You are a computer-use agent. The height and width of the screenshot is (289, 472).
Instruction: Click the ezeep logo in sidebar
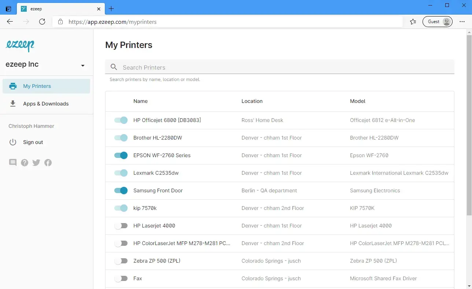coord(20,45)
